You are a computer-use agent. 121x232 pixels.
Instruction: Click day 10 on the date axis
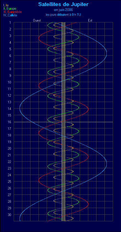9,82
